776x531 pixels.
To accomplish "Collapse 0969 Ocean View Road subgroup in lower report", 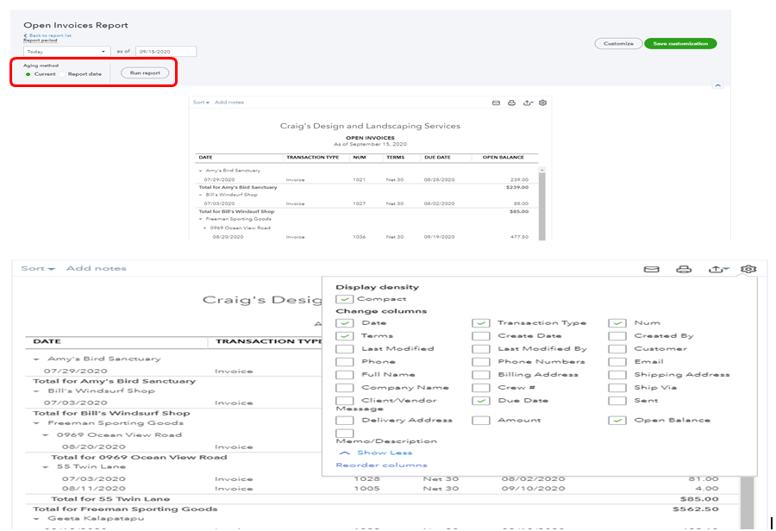I will [45, 435].
